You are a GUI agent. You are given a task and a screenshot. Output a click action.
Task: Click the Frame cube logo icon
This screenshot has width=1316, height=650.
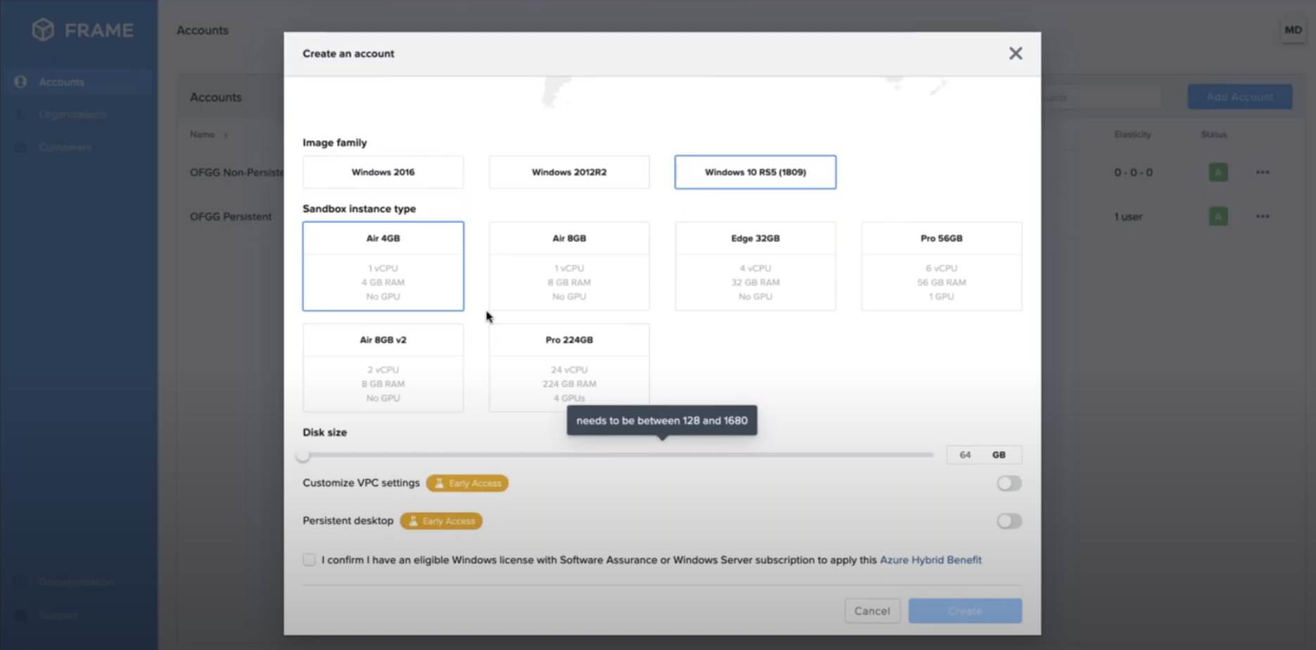point(43,30)
